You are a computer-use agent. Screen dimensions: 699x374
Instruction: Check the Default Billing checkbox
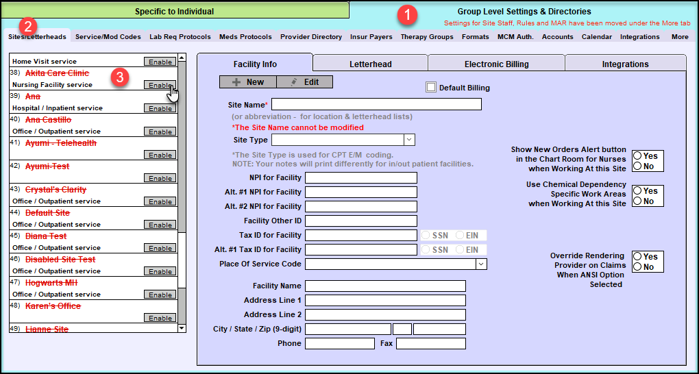coord(431,87)
